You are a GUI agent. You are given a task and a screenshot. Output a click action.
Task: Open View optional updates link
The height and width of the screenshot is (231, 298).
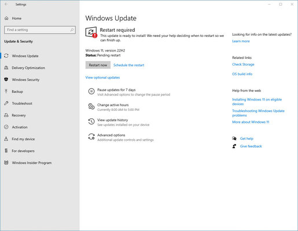tap(102, 77)
